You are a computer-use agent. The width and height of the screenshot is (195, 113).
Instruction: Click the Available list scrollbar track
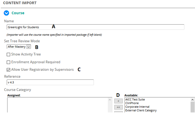193,107
